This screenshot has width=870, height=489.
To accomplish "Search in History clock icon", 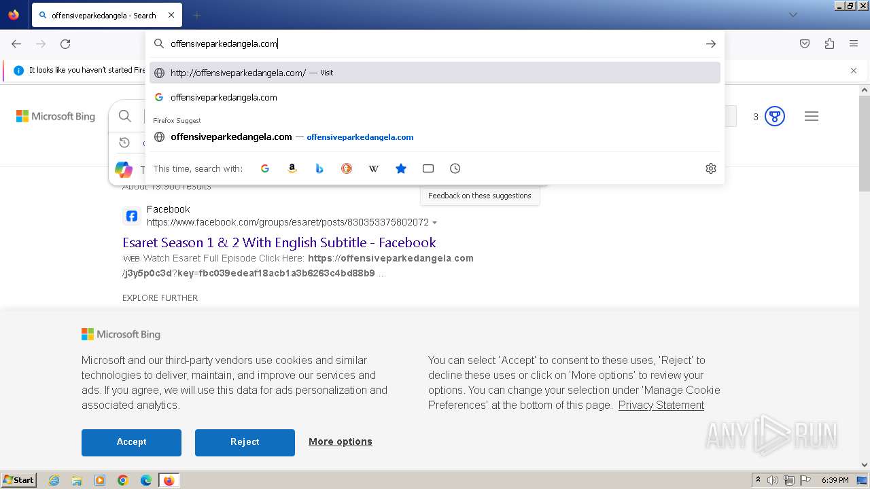I will 455,168.
